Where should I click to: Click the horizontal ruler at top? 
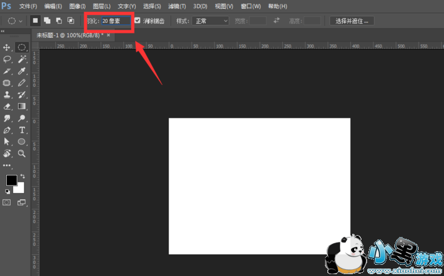tap(241, 45)
